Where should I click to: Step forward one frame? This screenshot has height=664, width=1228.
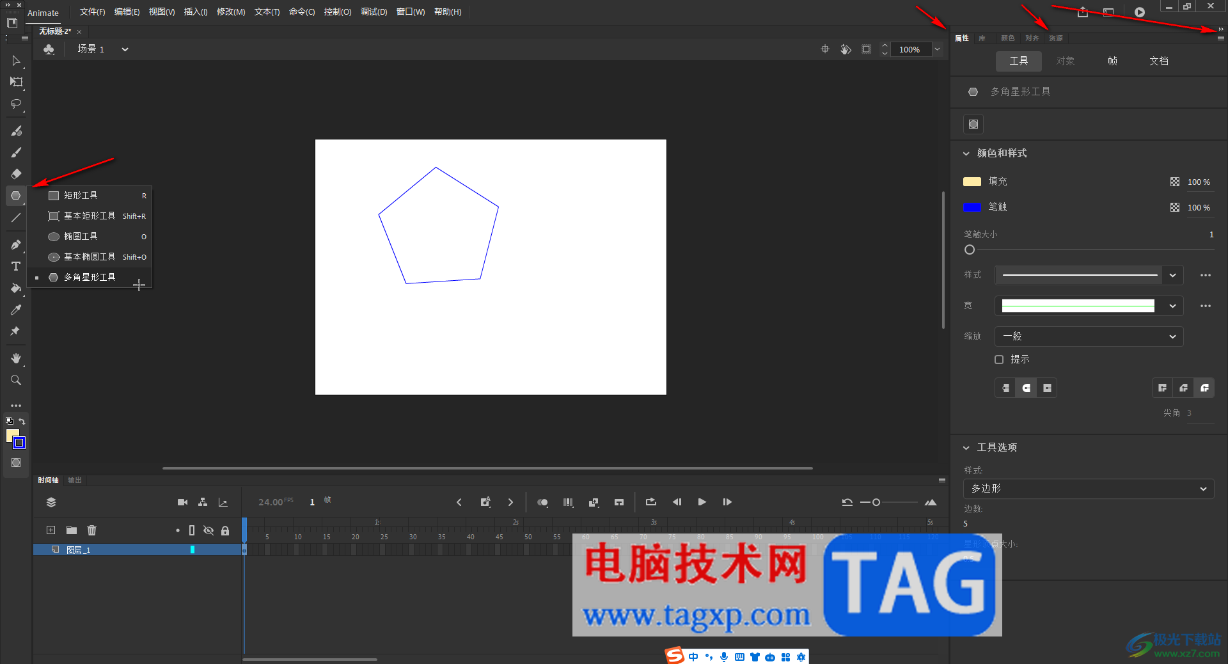coord(727,502)
